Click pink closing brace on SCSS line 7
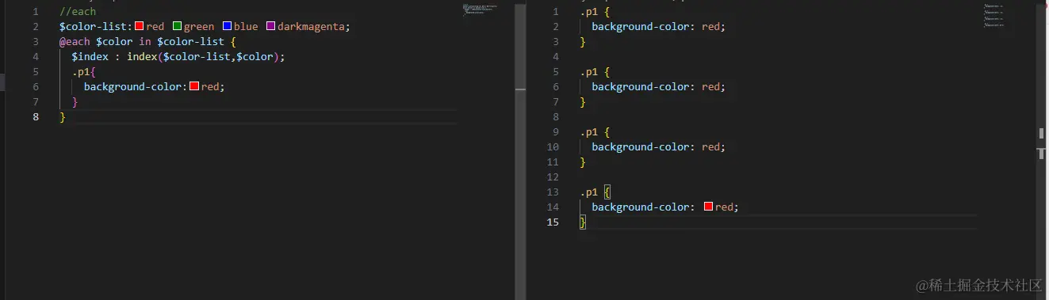Viewport: 1049px width, 300px height. click(75, 101)
